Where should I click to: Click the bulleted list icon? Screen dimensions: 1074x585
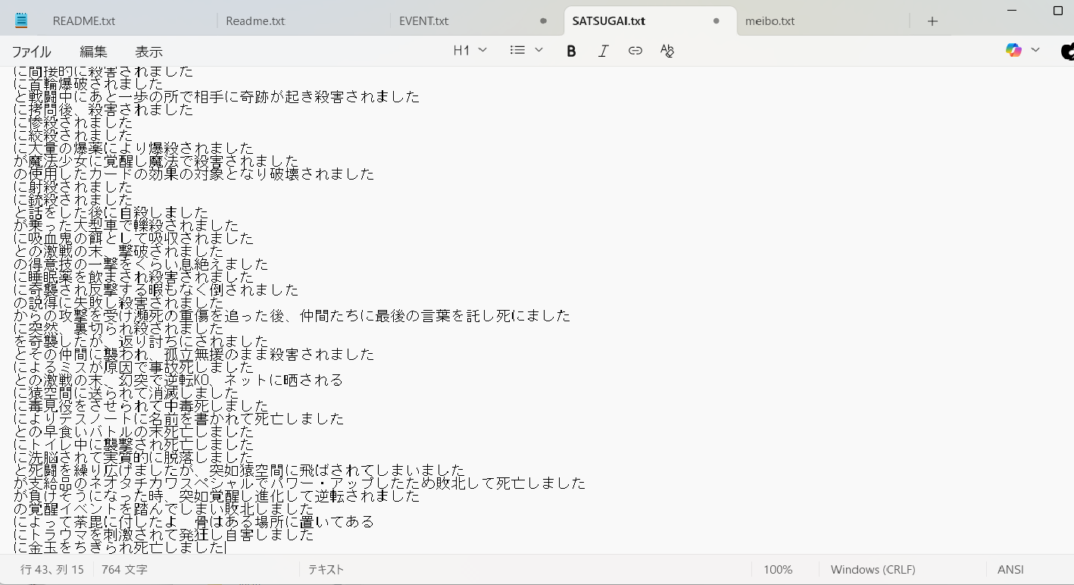[517, 50]
